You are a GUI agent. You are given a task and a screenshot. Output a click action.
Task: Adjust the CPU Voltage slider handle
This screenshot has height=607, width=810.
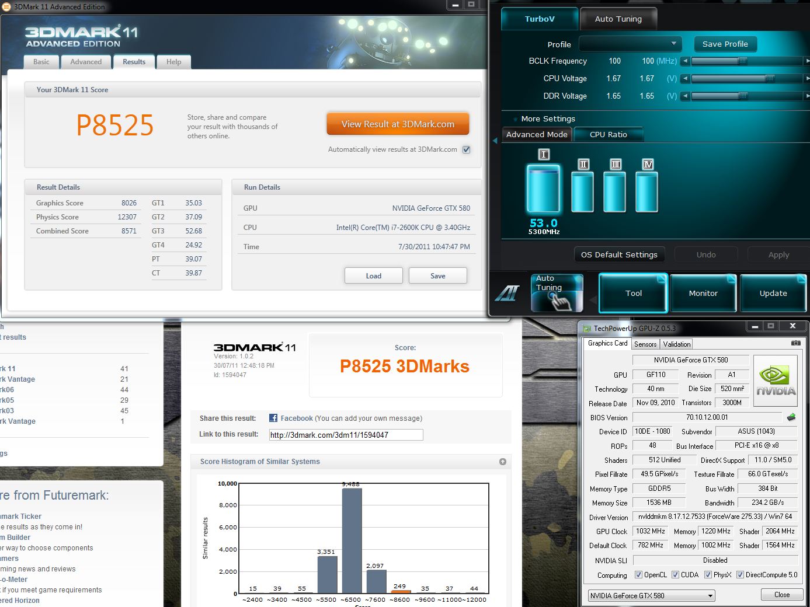[x=770, y=78]
